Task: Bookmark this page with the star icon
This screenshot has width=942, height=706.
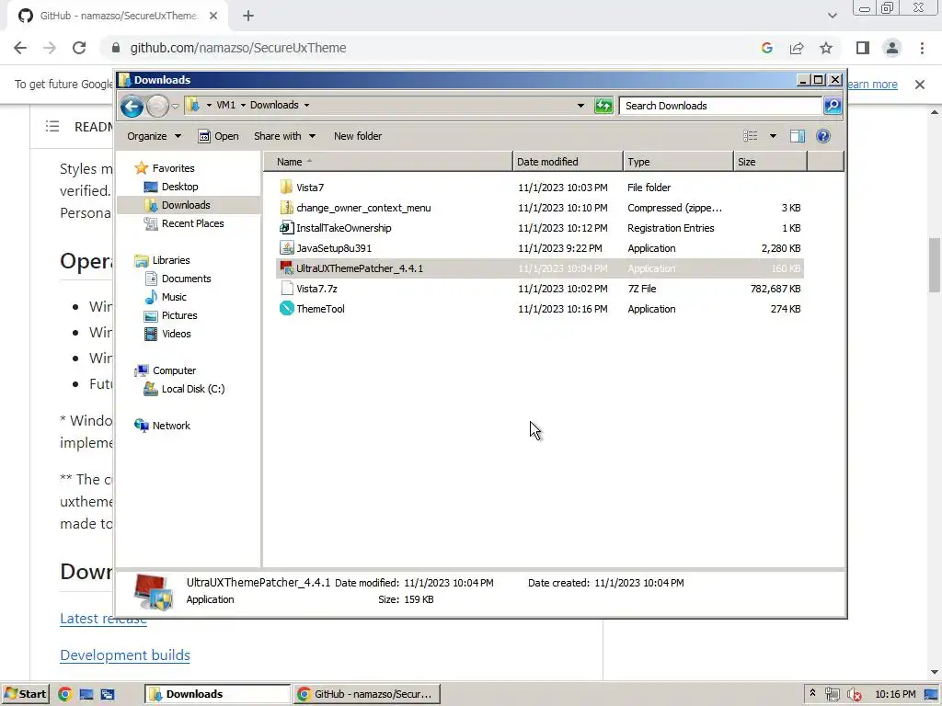Action: (x=826, y=48)
